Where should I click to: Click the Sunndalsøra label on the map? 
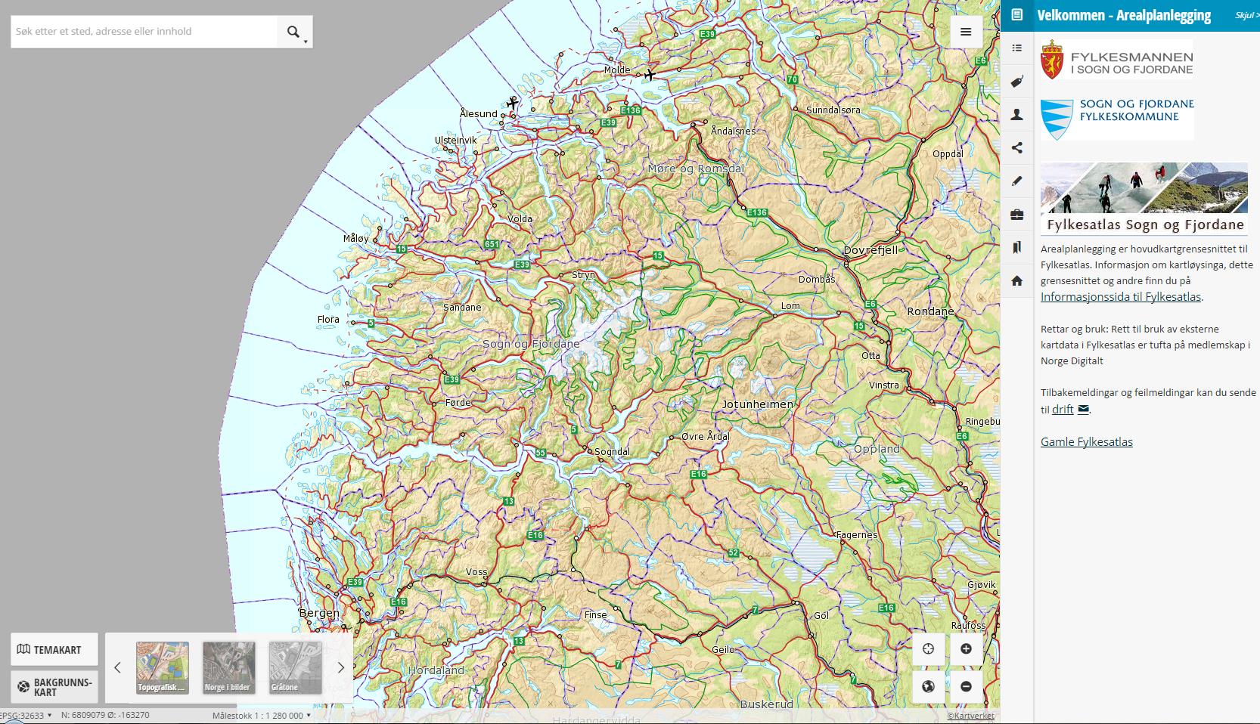833,110
